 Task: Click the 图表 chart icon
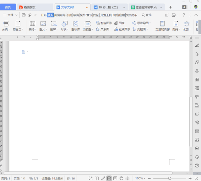(x=119, y=23)
